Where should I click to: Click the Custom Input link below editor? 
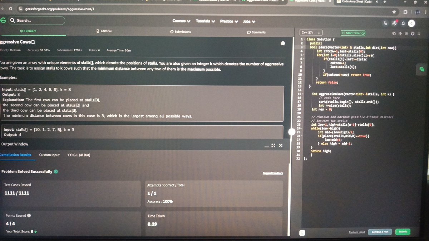tap(357, 232)
